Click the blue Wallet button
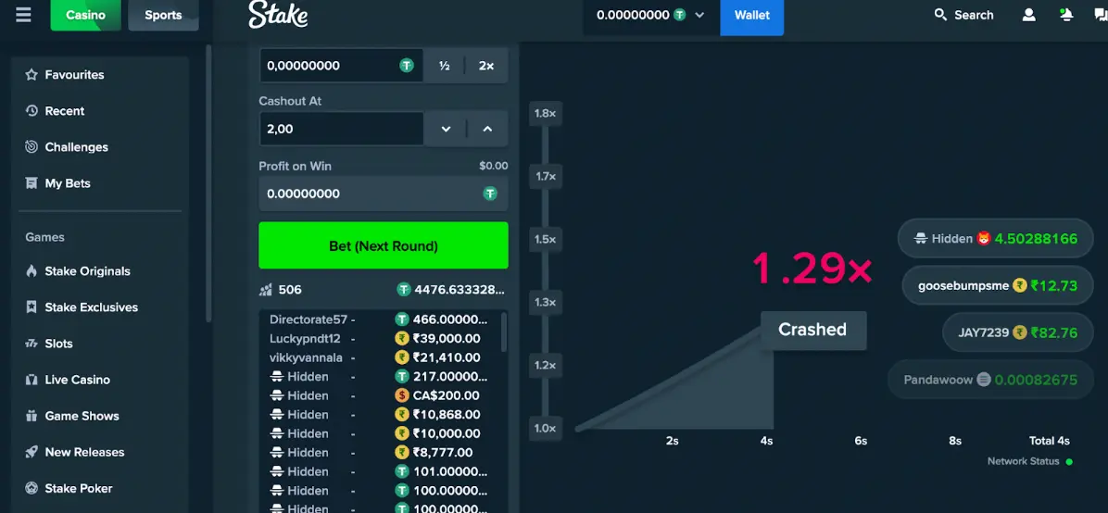Viewport: 1108px width, 513px height. coord(751,16)
